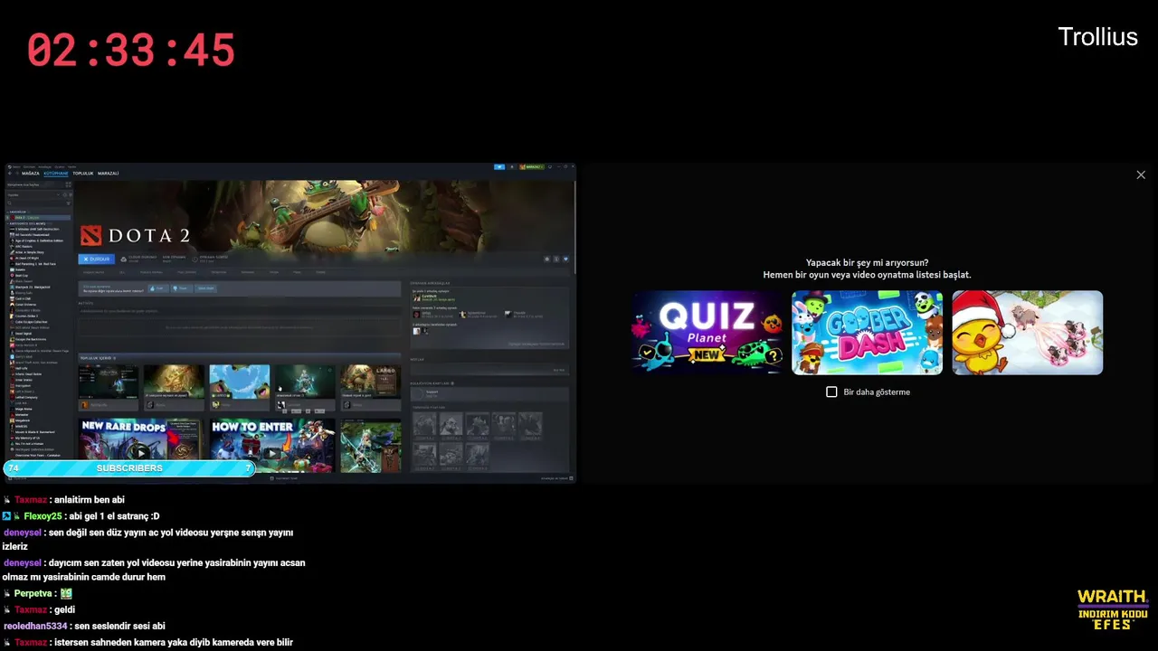Show Dota 2 info icon details
This screenshot has height=651, width=1158.
[x=556, y=259]
